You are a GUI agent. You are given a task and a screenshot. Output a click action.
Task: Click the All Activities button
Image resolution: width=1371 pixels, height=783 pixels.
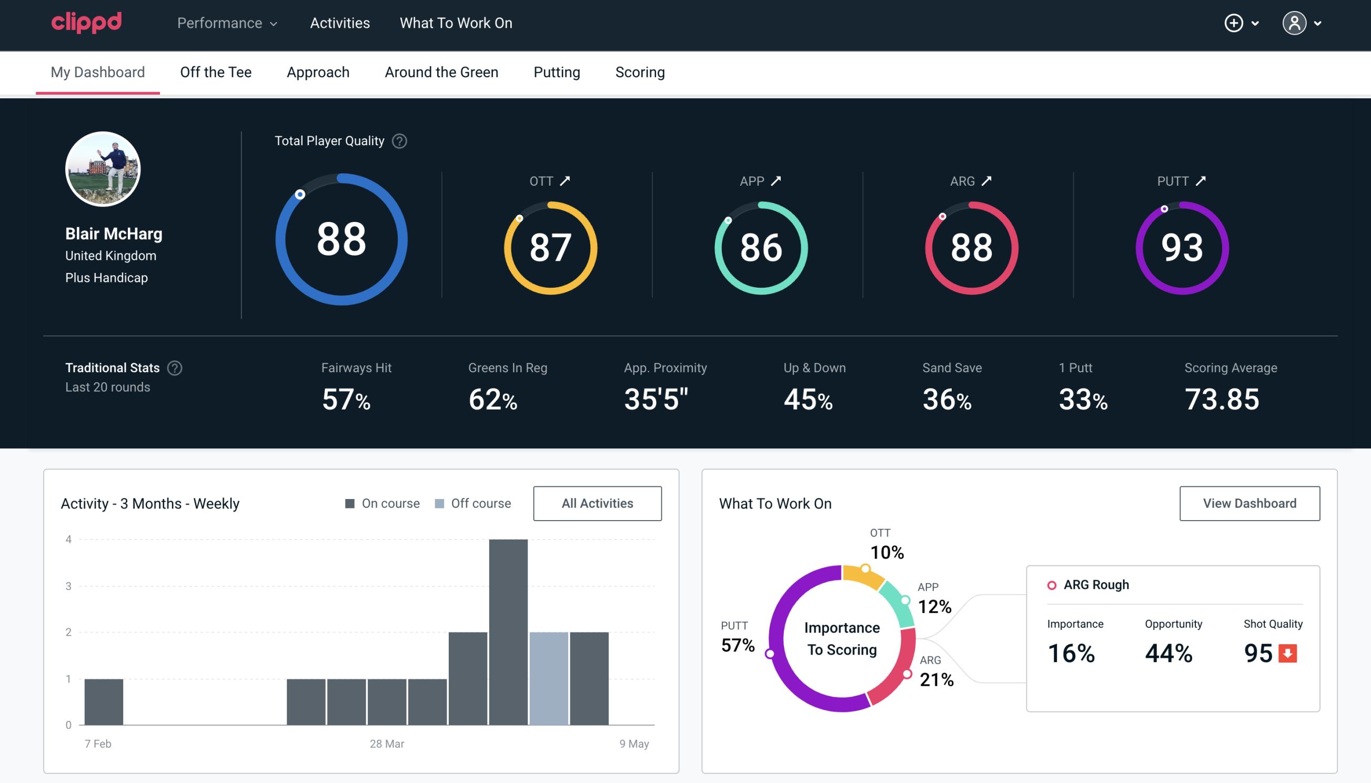point(597,503)
